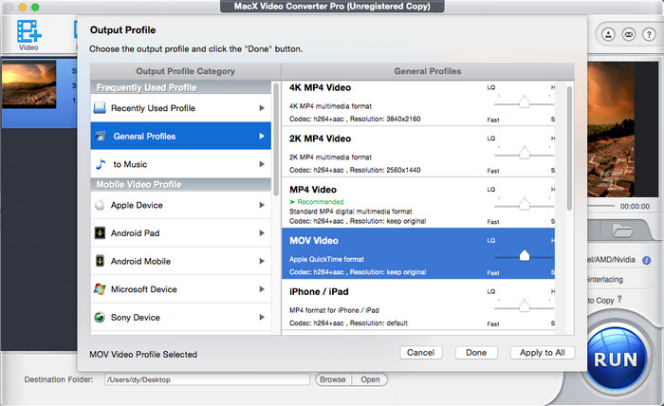Select the 4K MP4 Video profile
Image resolution: width=664 pixels, height=406 pixels.
(418, 103)
